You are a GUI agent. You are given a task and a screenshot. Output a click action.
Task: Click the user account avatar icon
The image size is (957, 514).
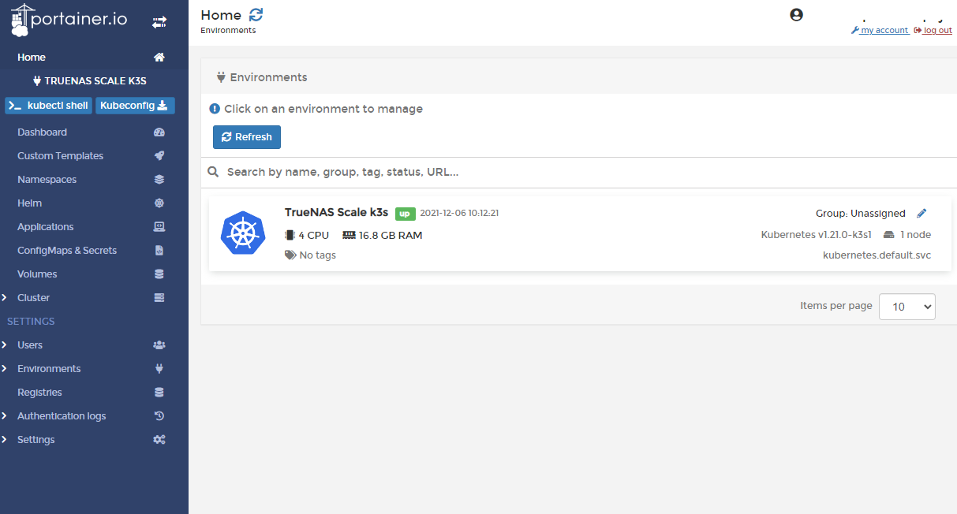(796, 14)
